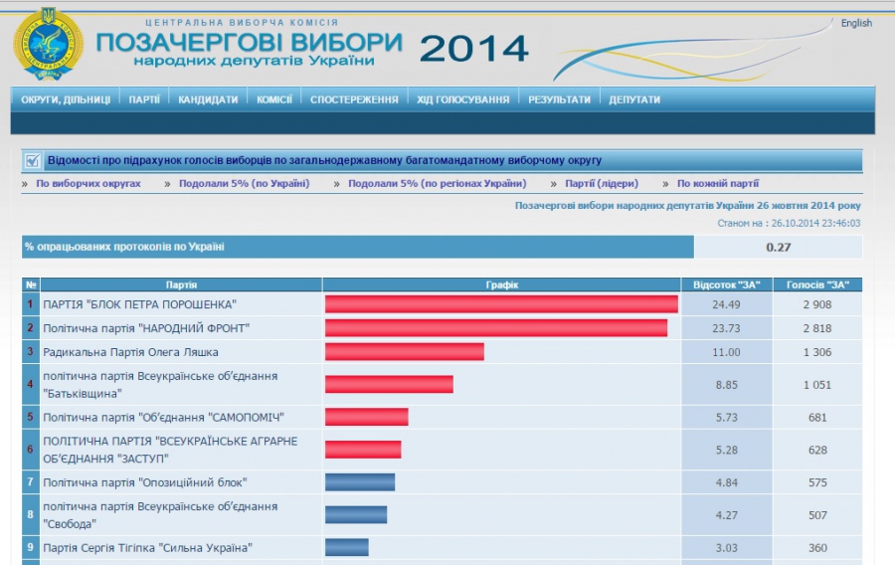Screen dimensions: 895x565
Task: Open the РЕЗУЛЬТАТИ menu
Action: click(x=559, y=99)
